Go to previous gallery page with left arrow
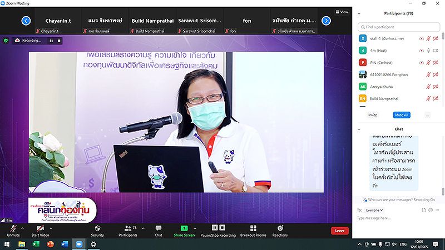 [26, 21]
